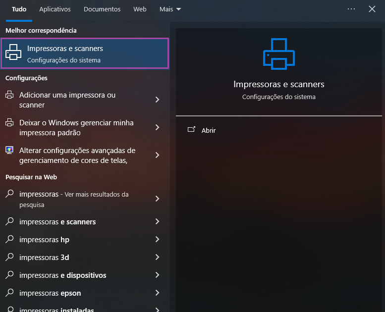Select impressoras - Ver mais resultados da pesquisa
The image size is (385, 312).
tap(85, 199)
